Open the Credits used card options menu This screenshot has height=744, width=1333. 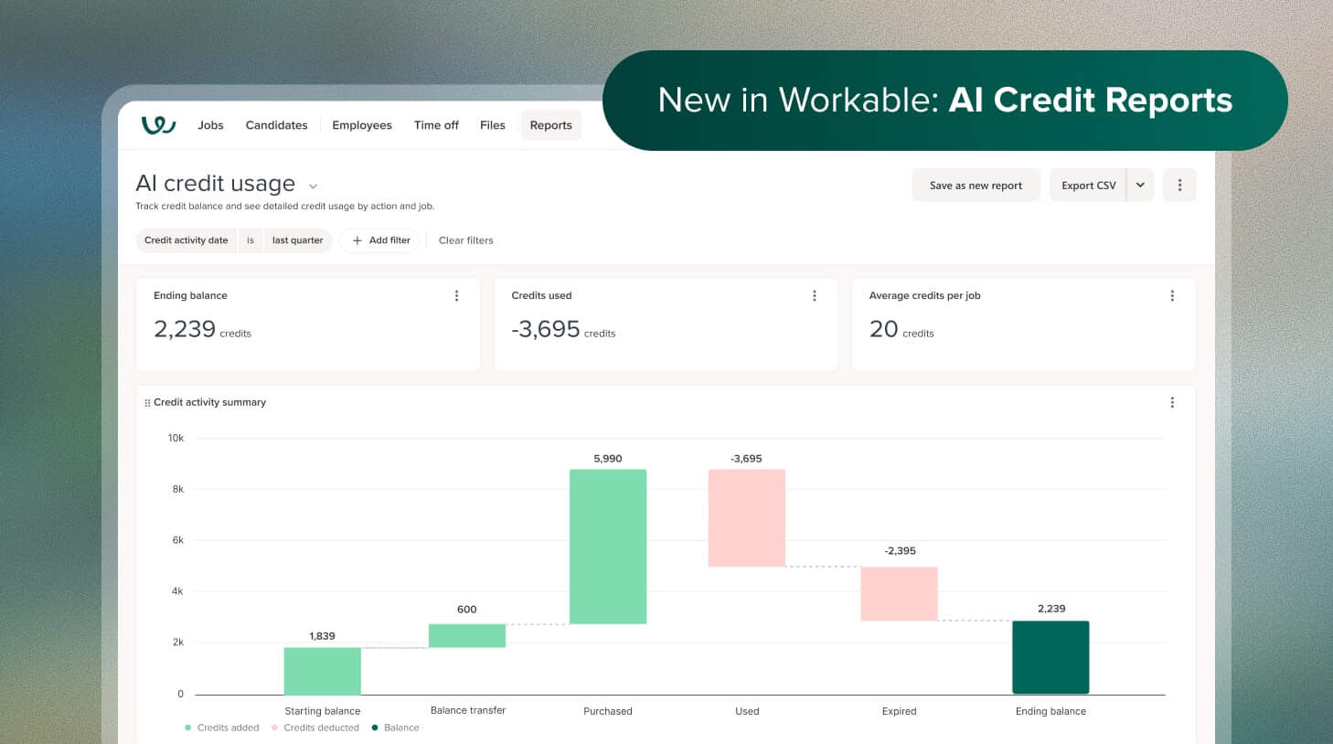[x=815, y=296]
